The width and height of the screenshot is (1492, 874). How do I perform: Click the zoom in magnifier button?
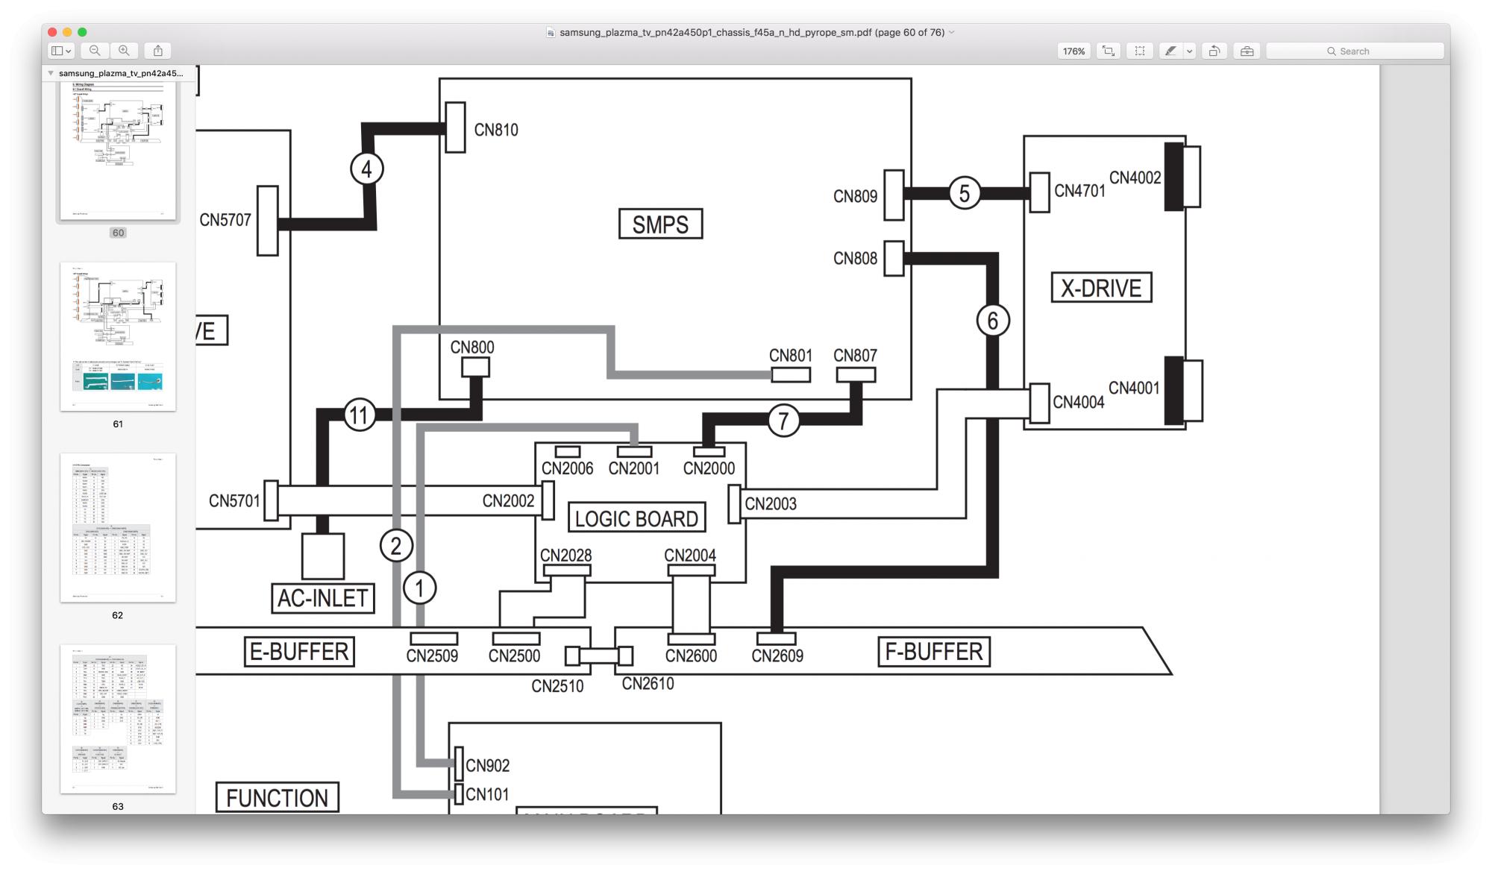pyautogui.click(x=124, y=51)
